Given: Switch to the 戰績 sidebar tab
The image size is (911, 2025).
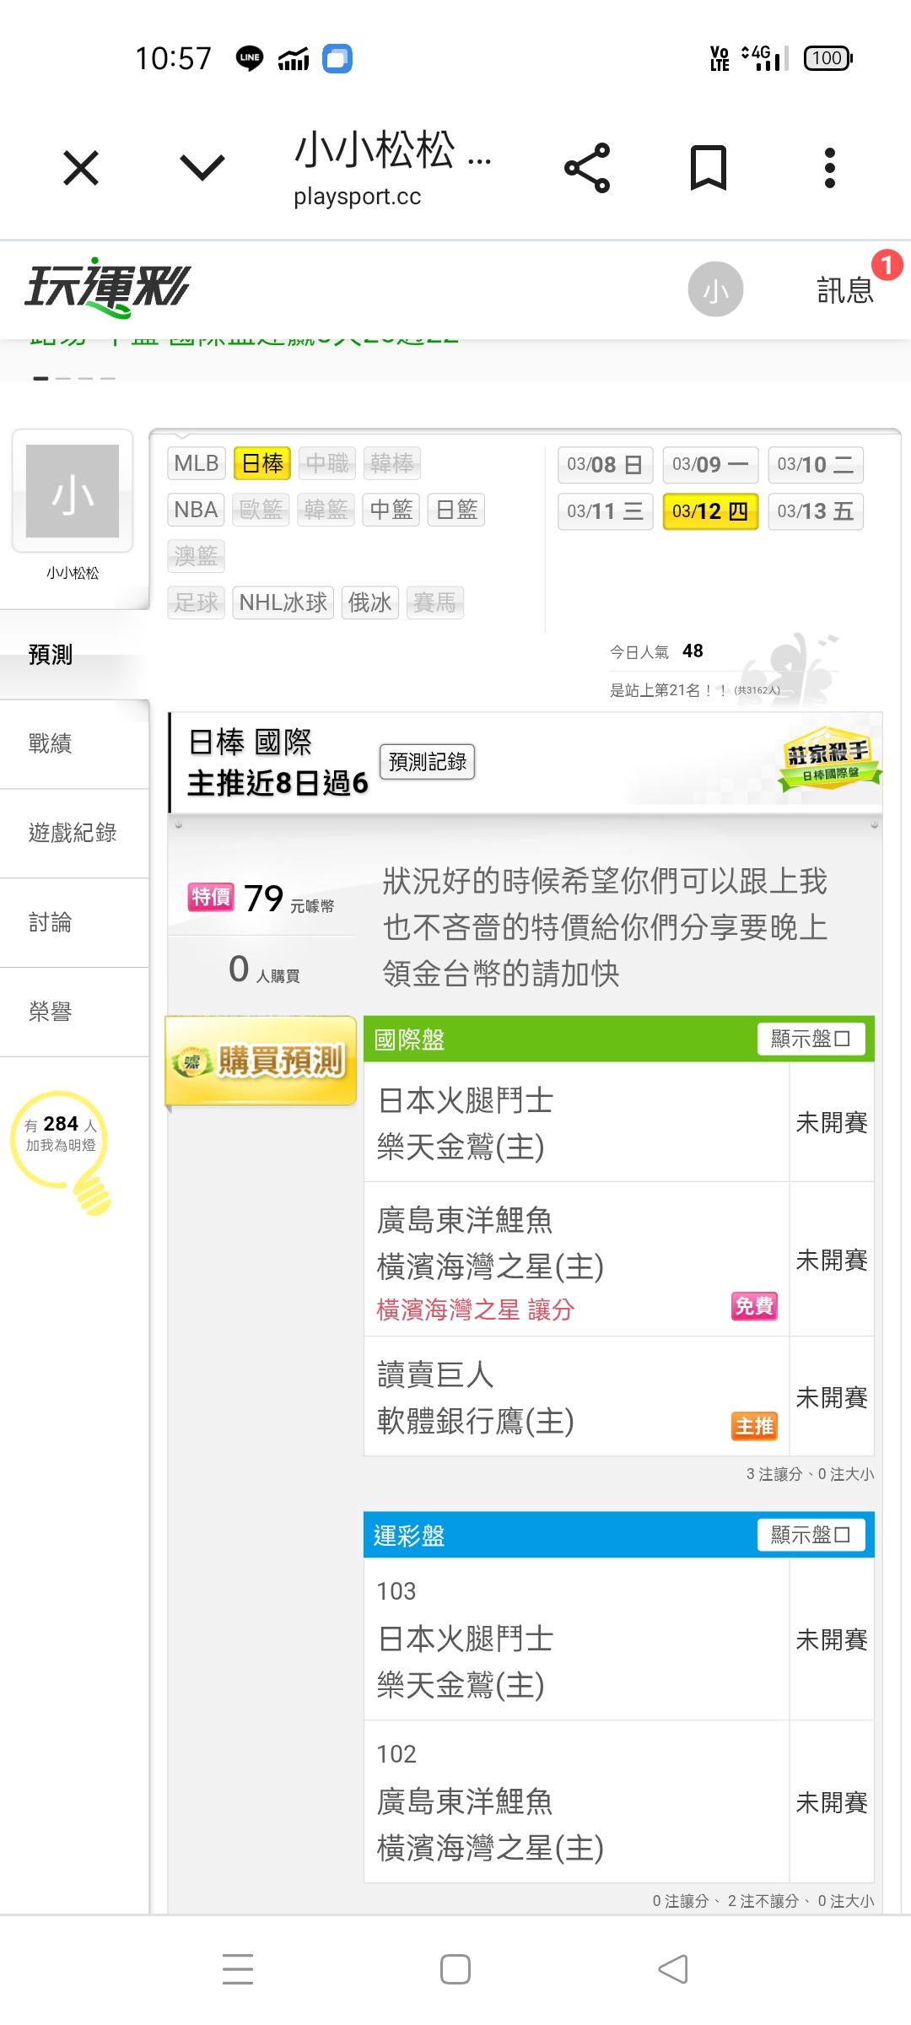Looking at the screenshot, I should coord(51,743).
